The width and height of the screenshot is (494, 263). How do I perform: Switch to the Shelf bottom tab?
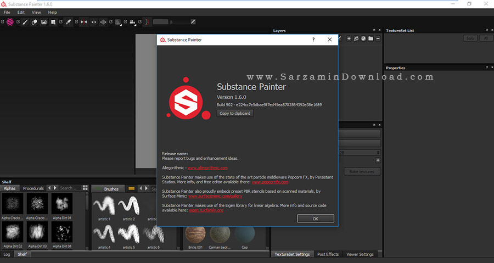point(23,254)
